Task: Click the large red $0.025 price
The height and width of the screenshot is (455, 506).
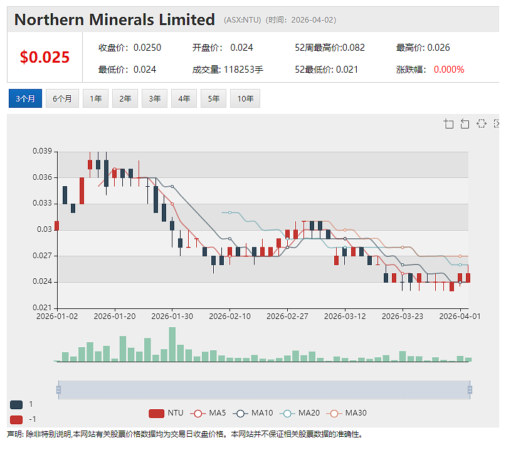Action: [45, 57]
